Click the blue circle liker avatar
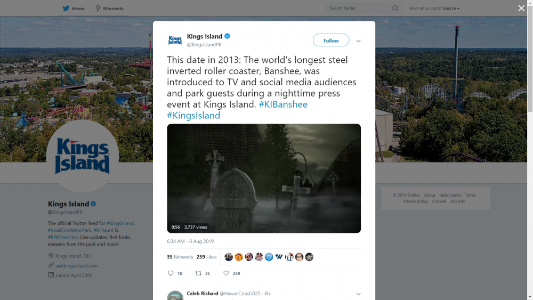The width and height of the screenshot is (533, 300). 269,257
